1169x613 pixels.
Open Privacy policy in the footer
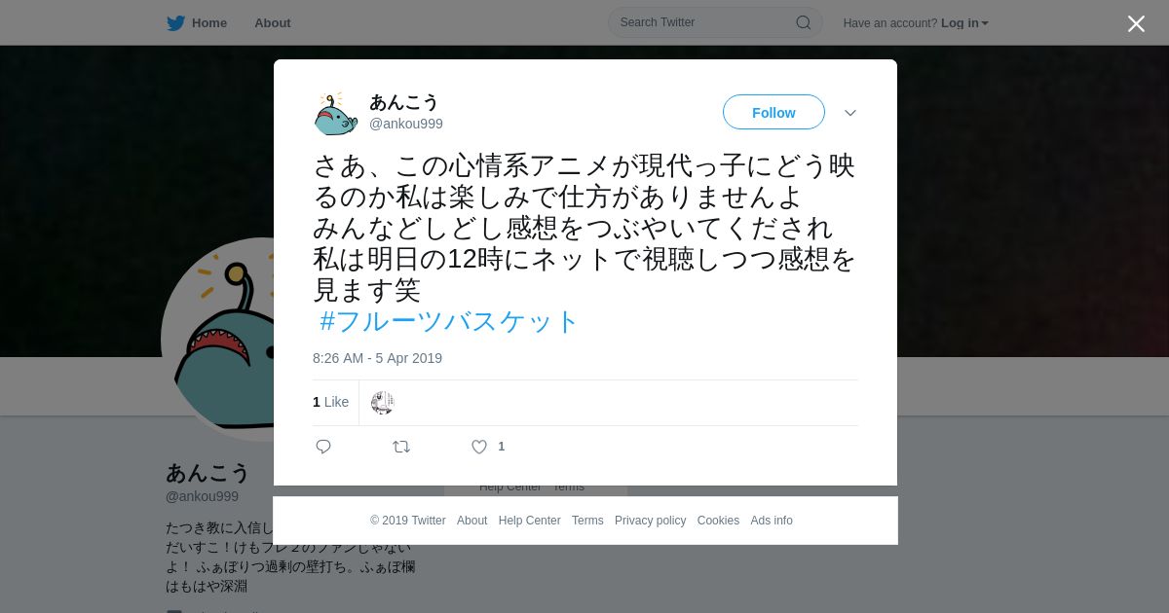point(650,521)
